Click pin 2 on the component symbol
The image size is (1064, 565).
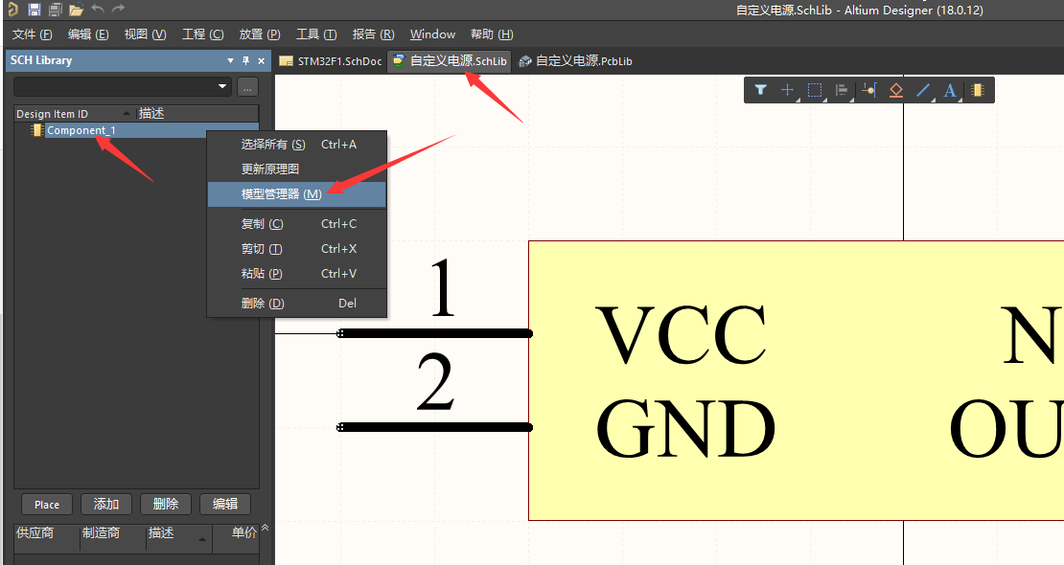pos(434,427)
